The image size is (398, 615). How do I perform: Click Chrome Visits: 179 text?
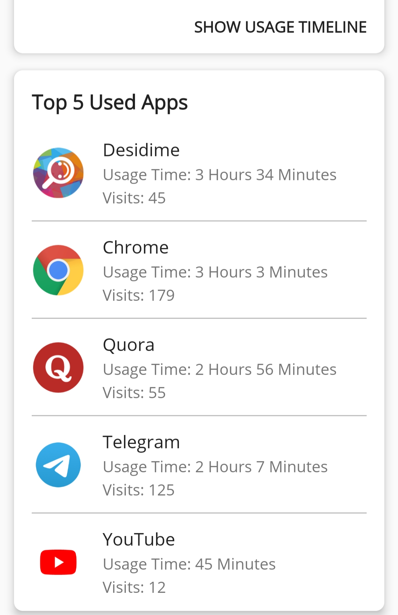(x=139, y=295)
